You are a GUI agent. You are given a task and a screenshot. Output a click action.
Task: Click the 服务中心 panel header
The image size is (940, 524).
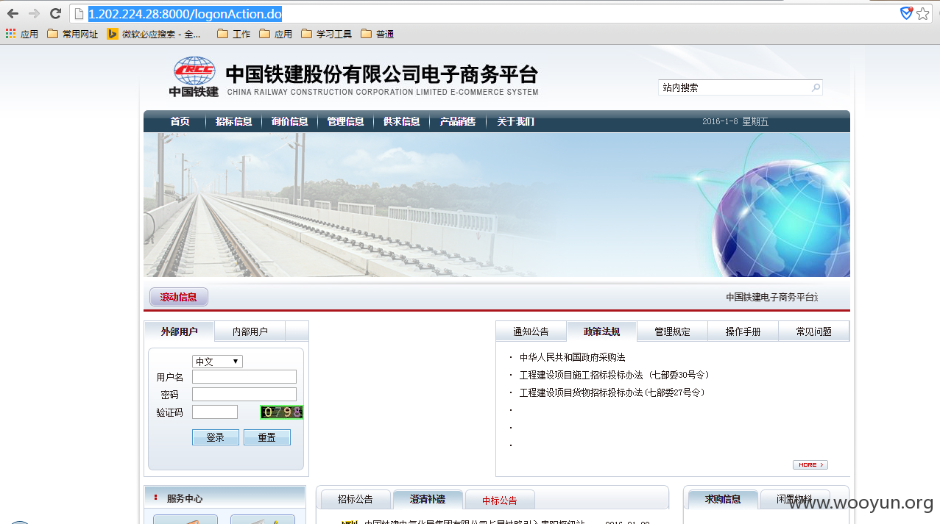tap(225, 498)
